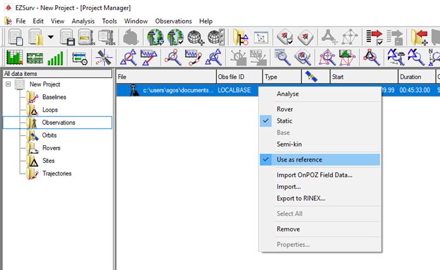Choose Analyse from the context menu
The image size is (440, 270).
(x=320, y=94)
